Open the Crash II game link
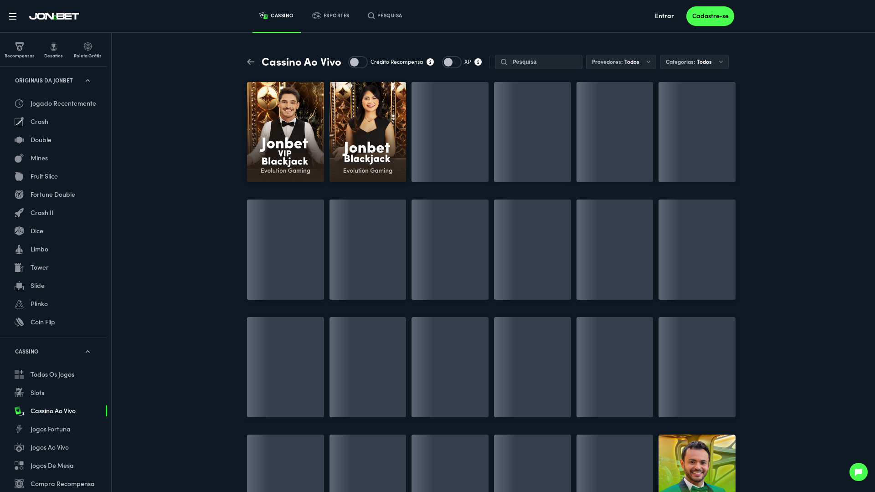875x492 pixels. tap(42, 213)
